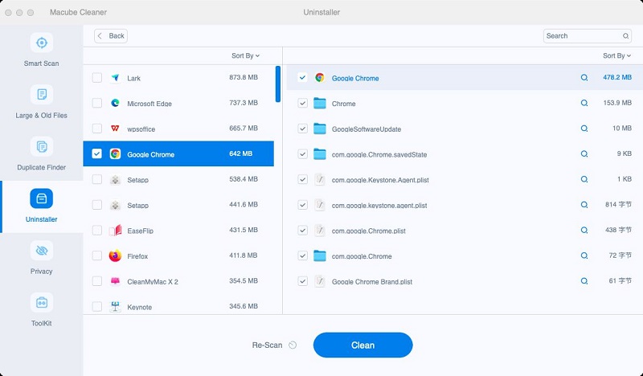Click the Re-Scan refresh icon
This screenshot has width=643, height=376.
click(x=293, y=345)
